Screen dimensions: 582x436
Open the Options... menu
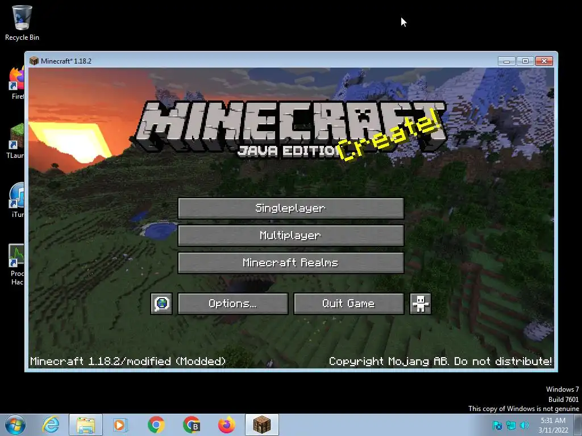click(x=232, y=304)
